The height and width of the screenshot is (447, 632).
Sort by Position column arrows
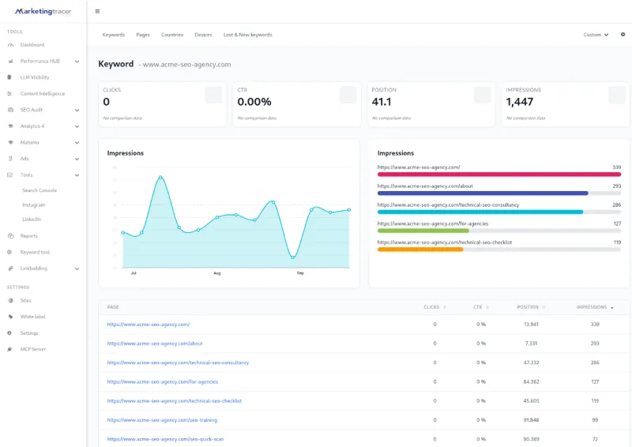(x=544, y=307)
